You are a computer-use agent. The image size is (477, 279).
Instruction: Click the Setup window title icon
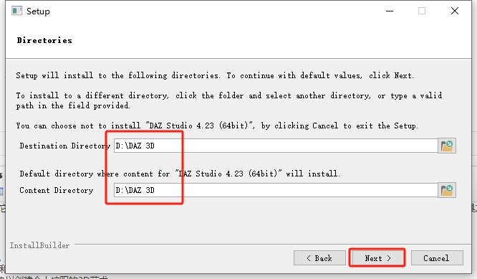pyautogui.click(x=16, y=11)
